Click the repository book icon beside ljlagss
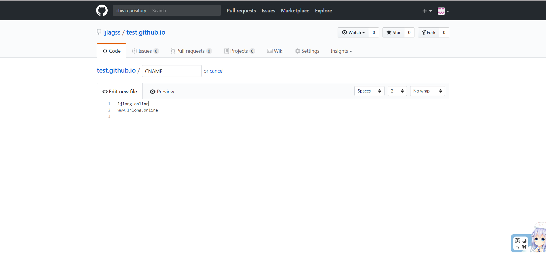The image size is (546, 259). [x=99, y=32]
